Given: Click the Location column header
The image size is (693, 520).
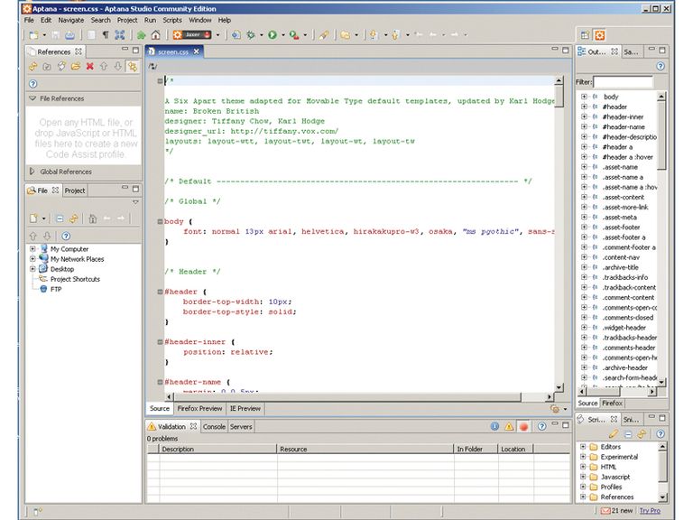Looking at the screenshot, I should 515,449.
